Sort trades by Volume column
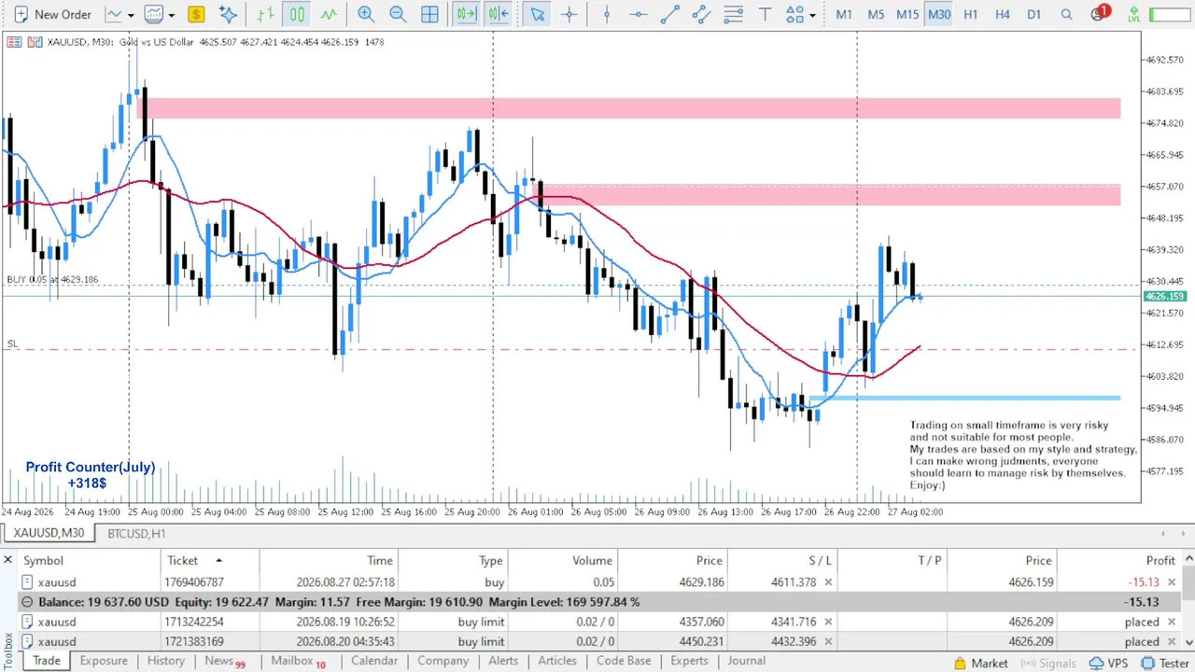1195x672 pixels. pos(564,560)
